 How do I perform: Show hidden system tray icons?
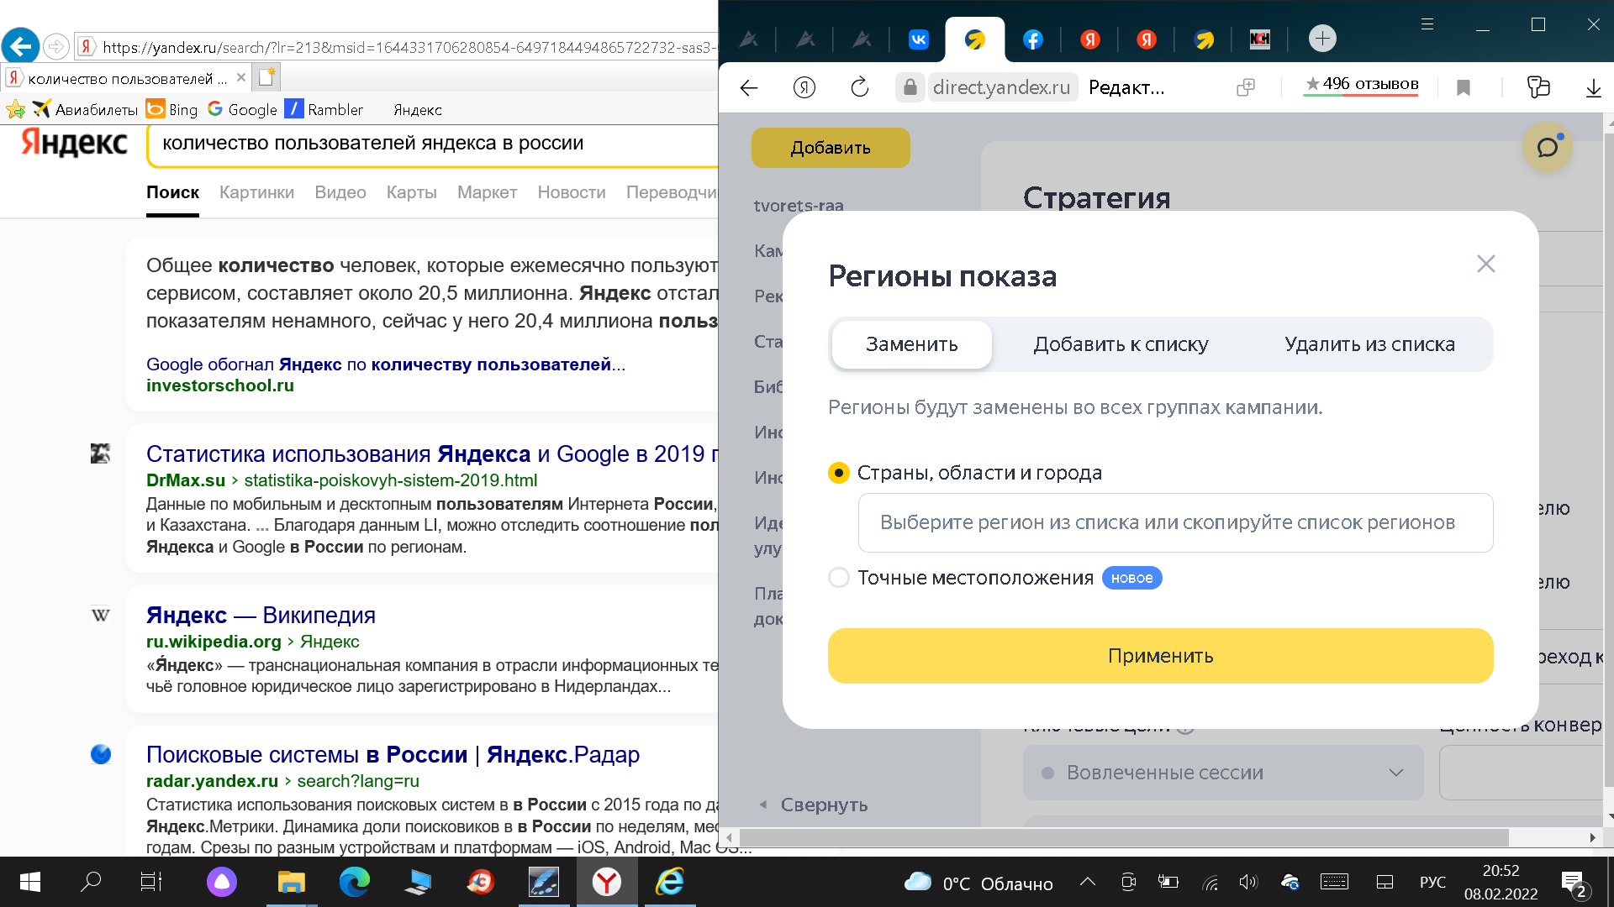[1087, 882]
